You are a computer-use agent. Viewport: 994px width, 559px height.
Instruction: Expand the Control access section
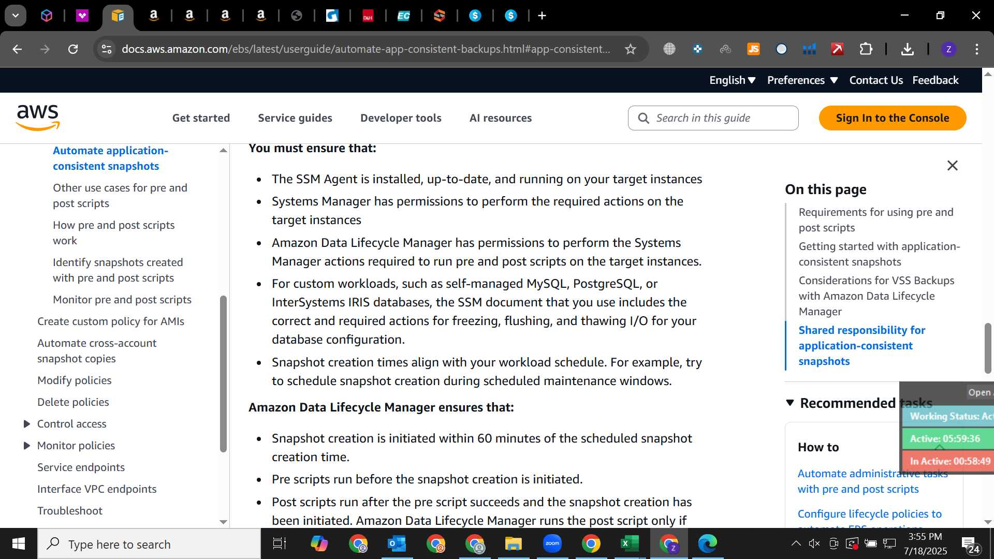27,424
